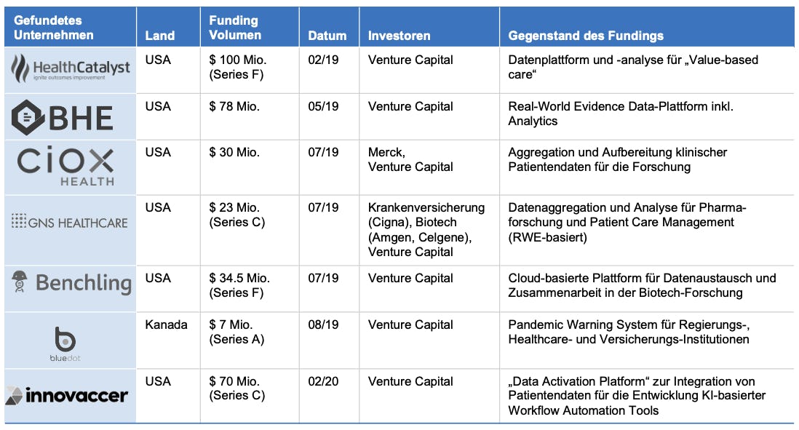799x430 pixels.
Task: Click the Merck, Venture Capital cell
Action: 410,159
